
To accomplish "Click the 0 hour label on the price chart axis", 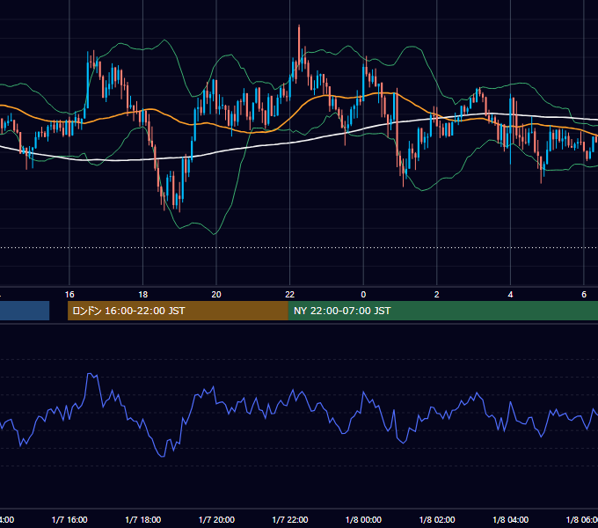I will [363, 295].
